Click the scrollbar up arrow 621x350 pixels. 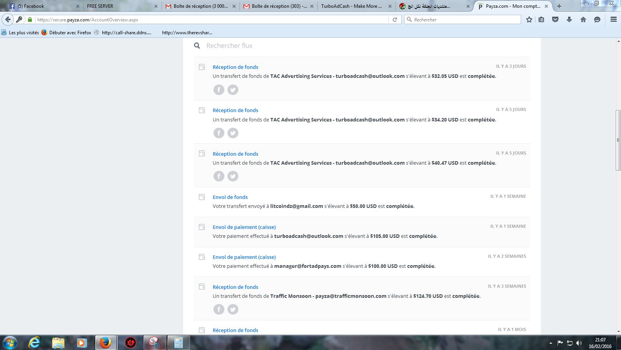(618, 41)
